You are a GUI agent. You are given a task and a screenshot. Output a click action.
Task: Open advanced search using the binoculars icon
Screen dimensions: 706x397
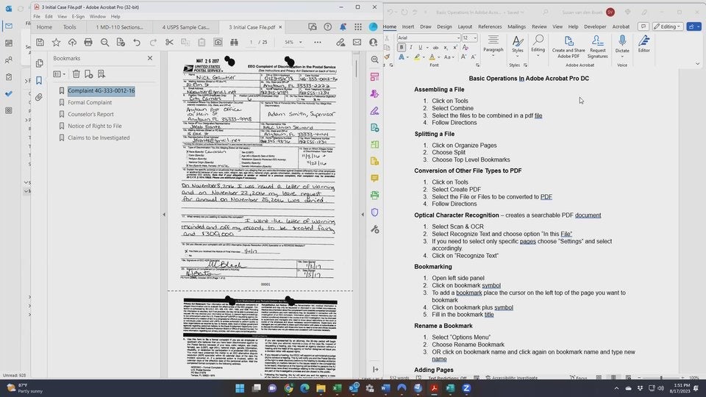coord(234,43)
